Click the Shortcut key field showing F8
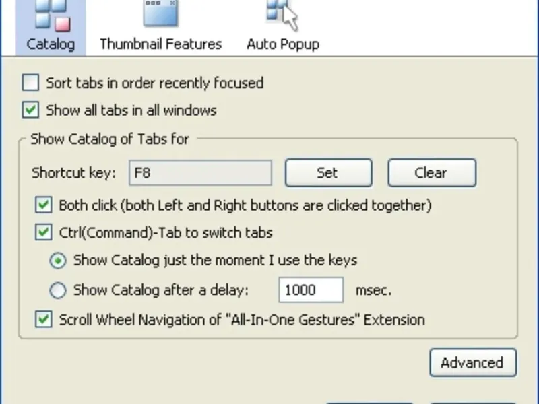This screenshot has width=539, height=404. click(200, 173)
